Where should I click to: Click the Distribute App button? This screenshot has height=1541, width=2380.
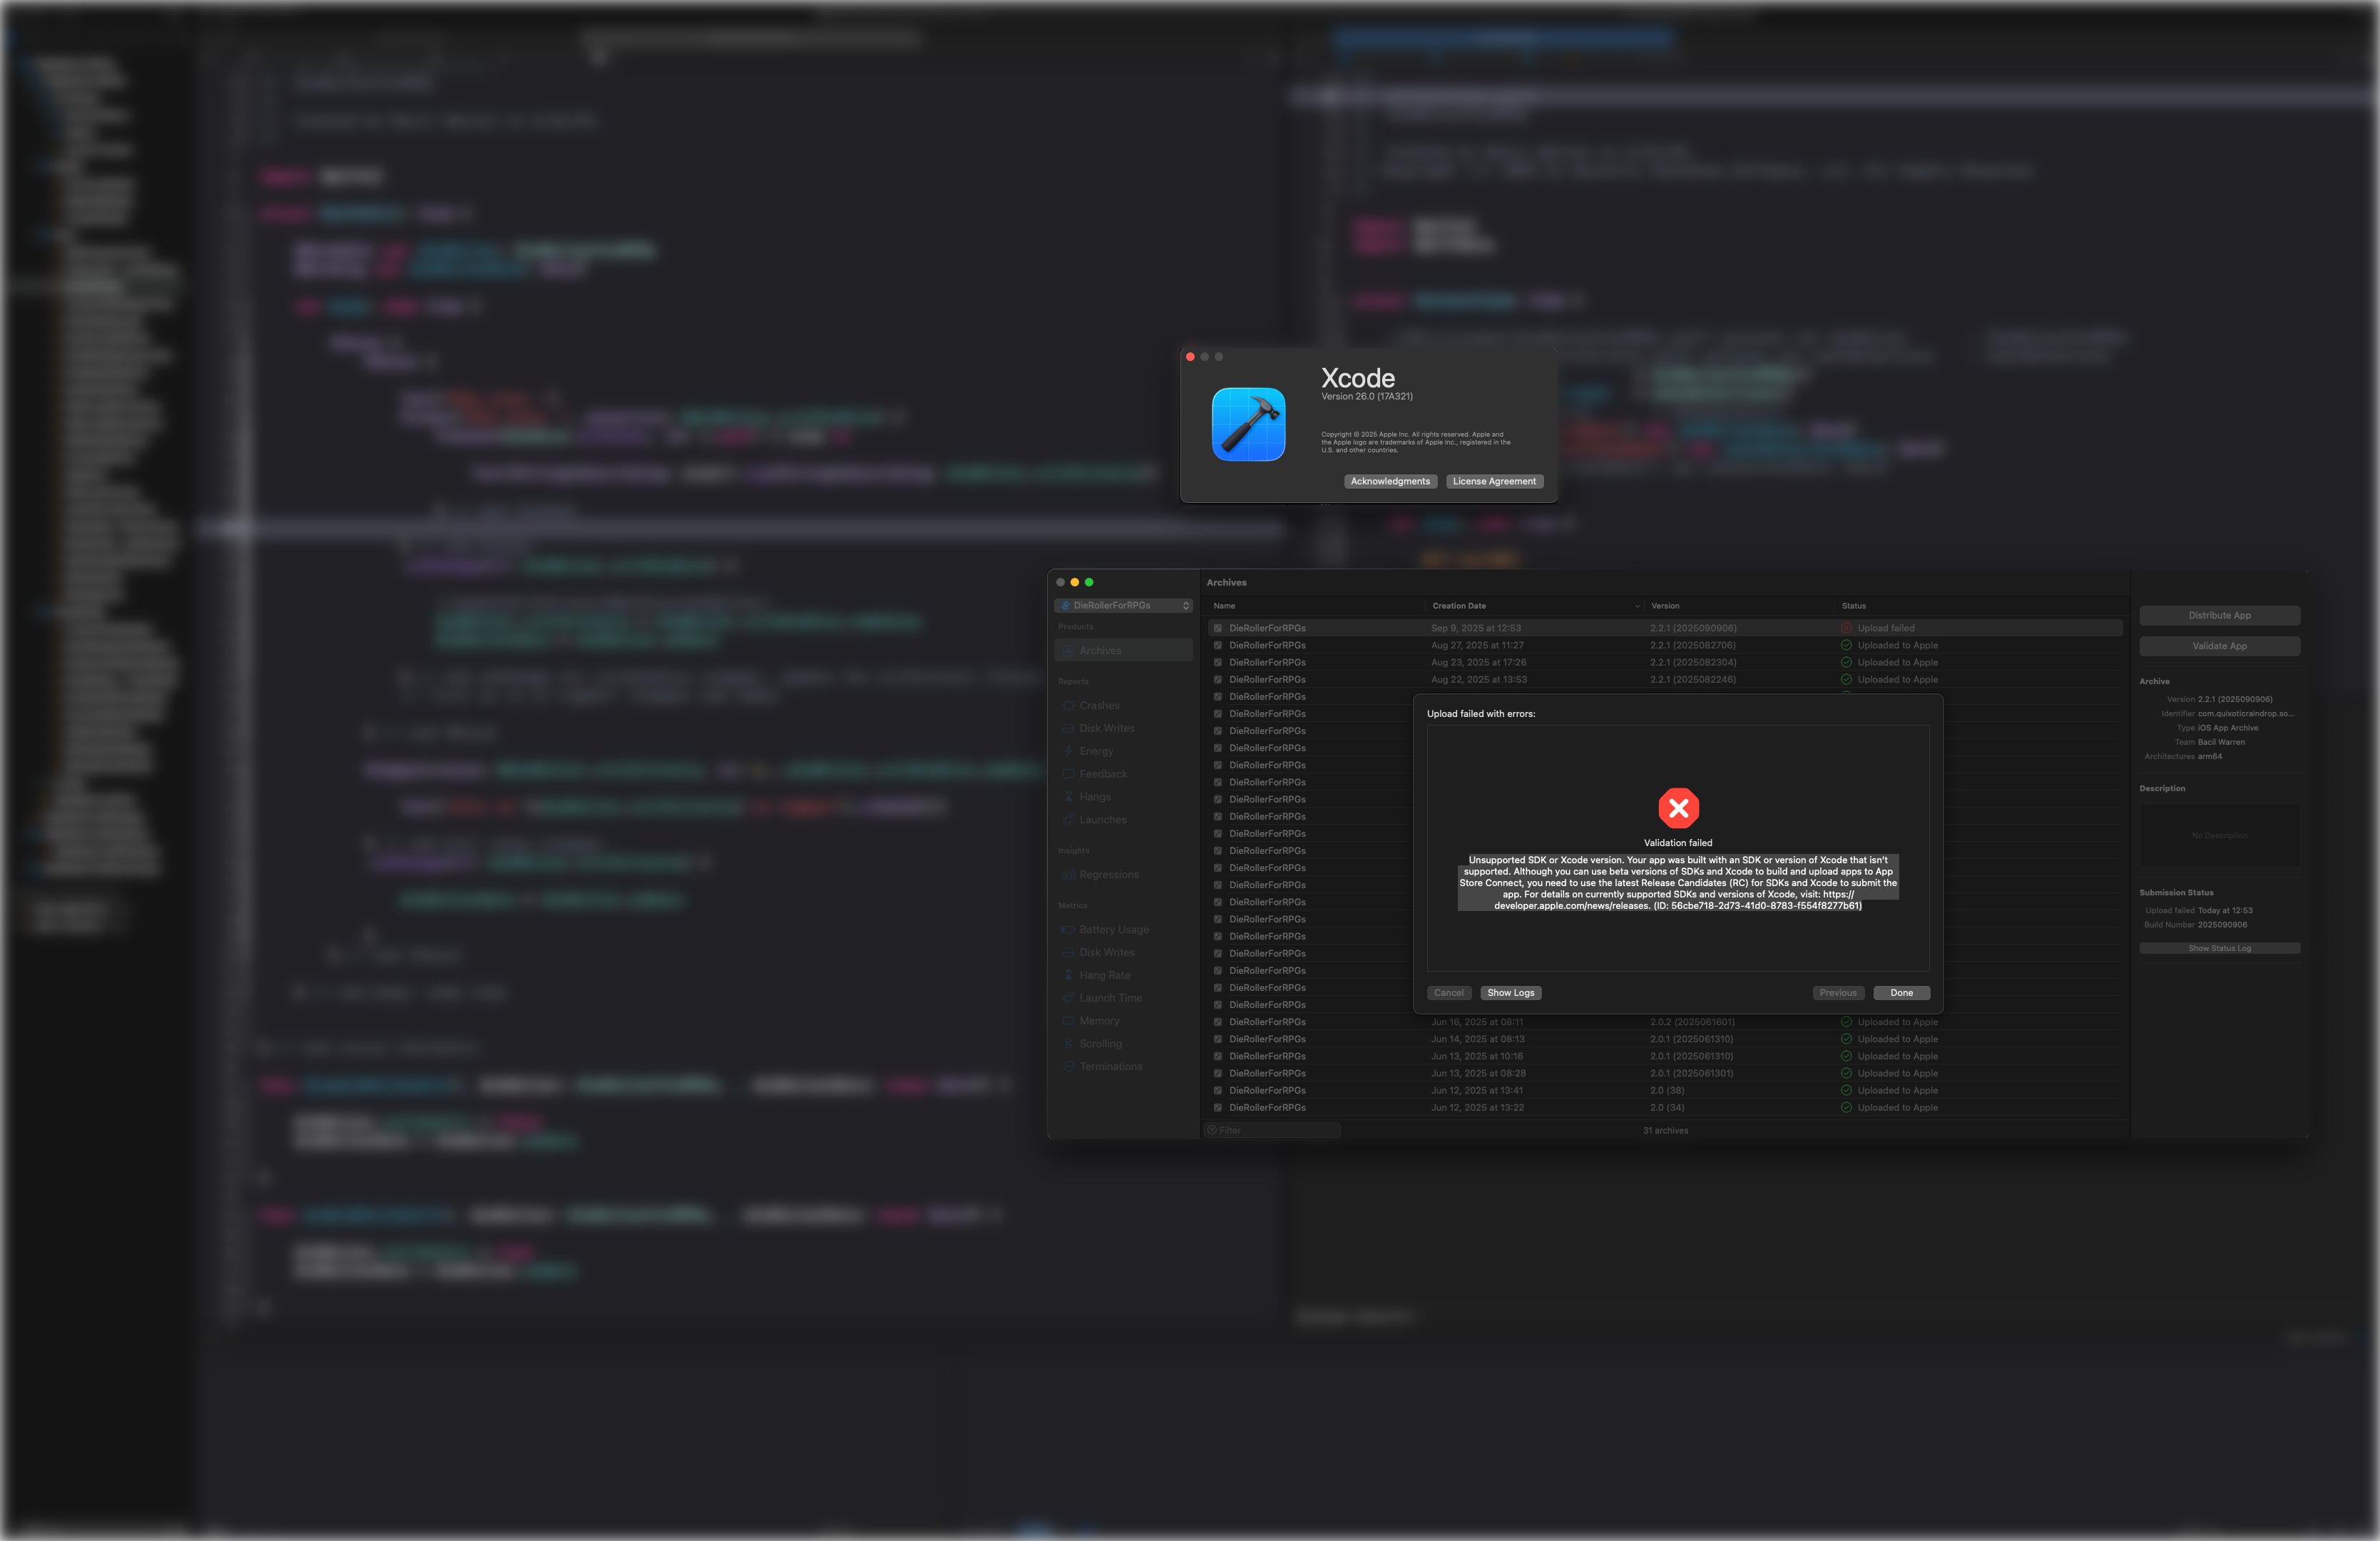2219,616
